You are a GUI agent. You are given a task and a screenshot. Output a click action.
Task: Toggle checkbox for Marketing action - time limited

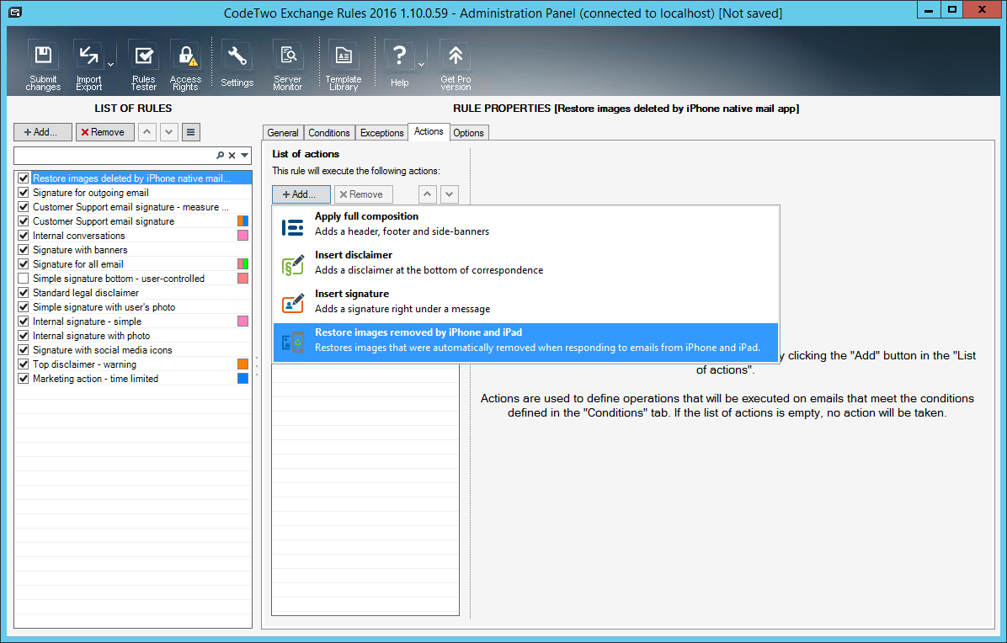[x=23, y=379]
